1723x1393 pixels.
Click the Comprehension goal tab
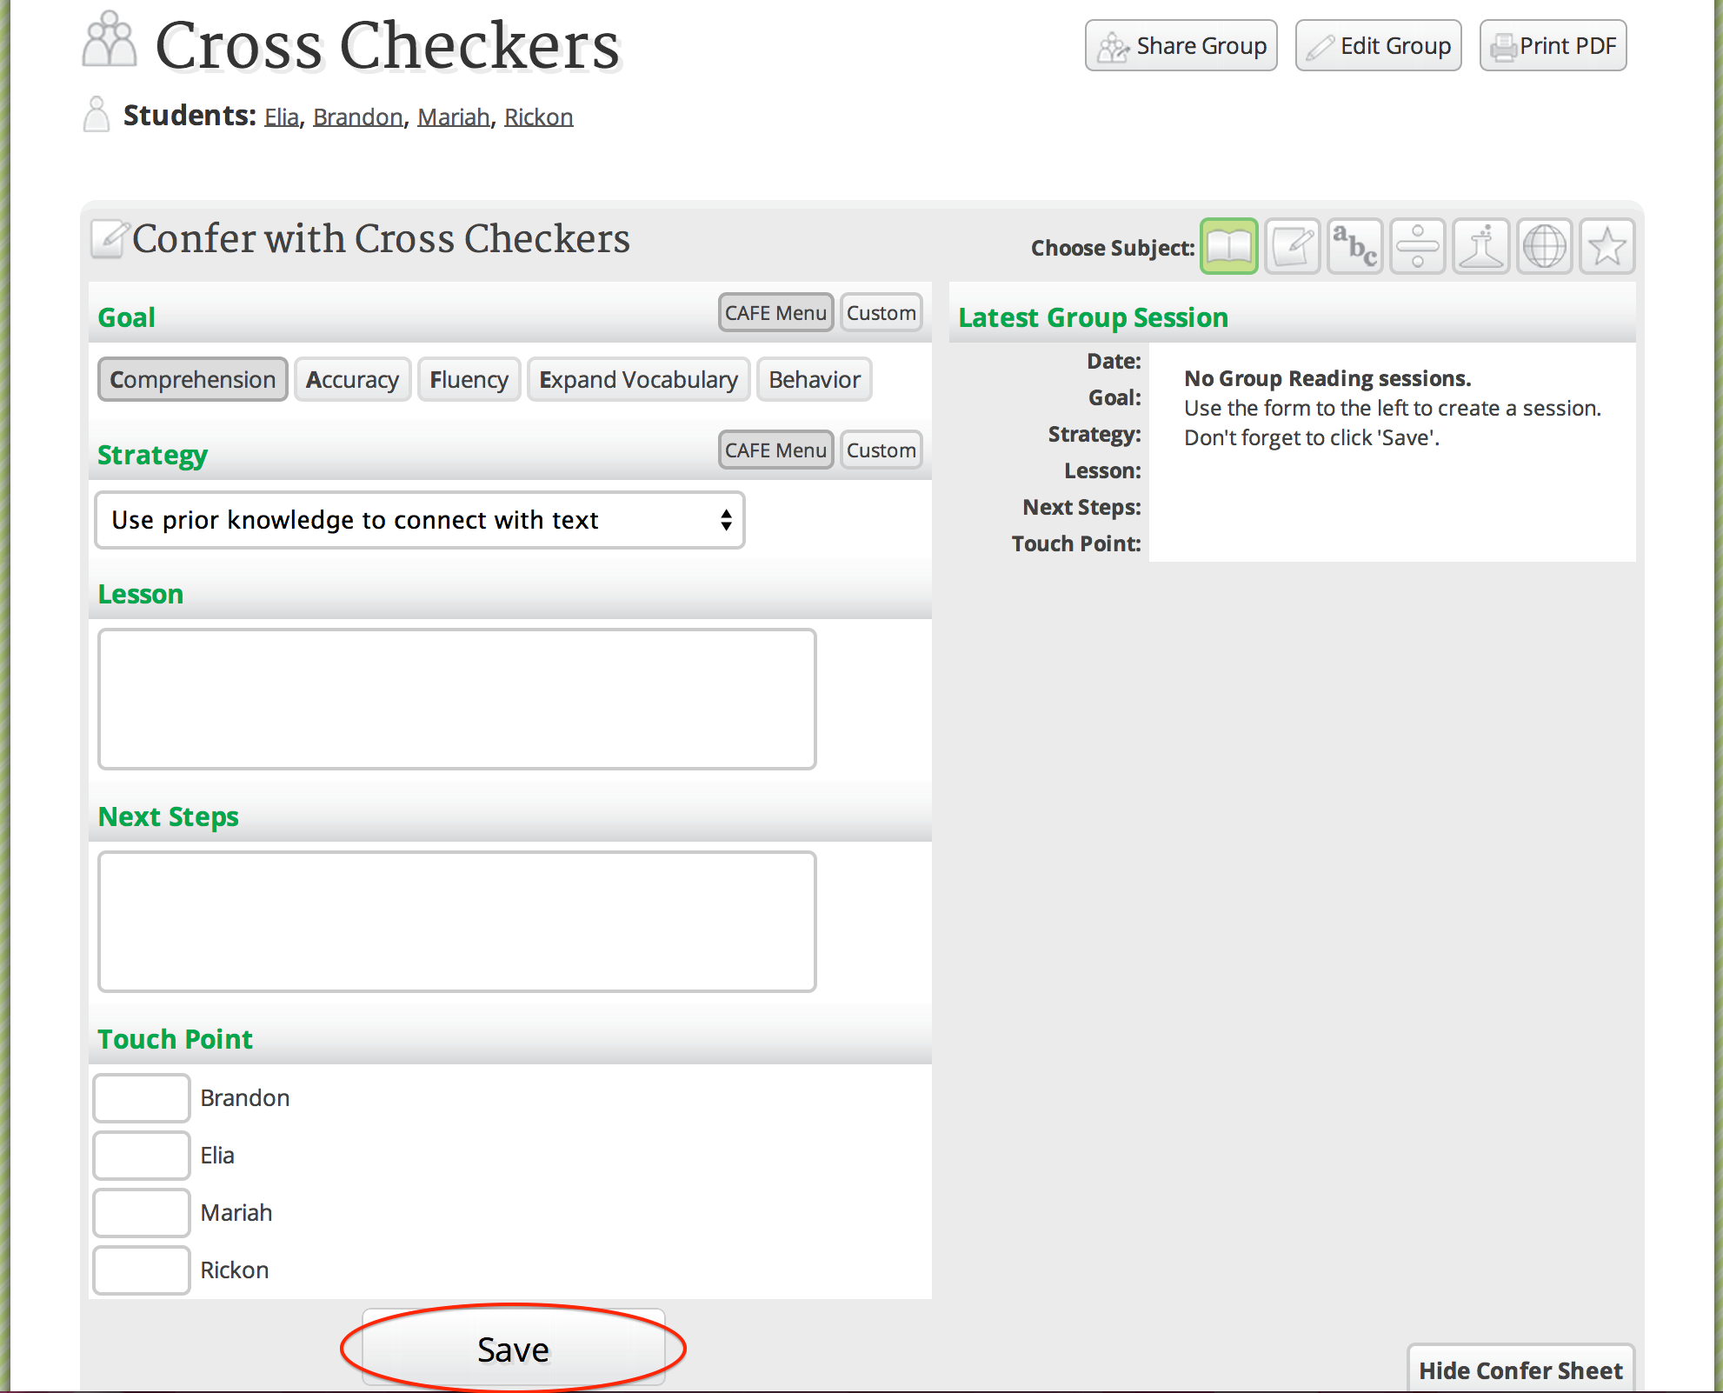click(x=192, y=378)
